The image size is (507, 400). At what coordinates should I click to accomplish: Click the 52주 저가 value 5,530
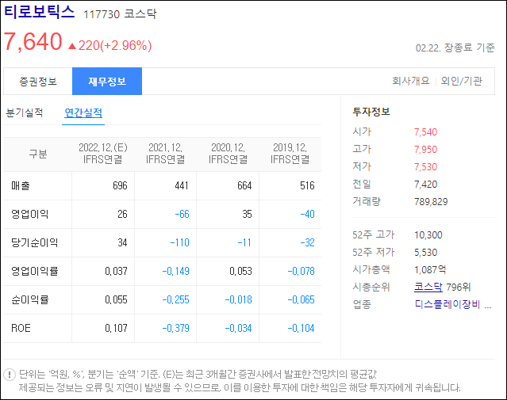[425, 253]
